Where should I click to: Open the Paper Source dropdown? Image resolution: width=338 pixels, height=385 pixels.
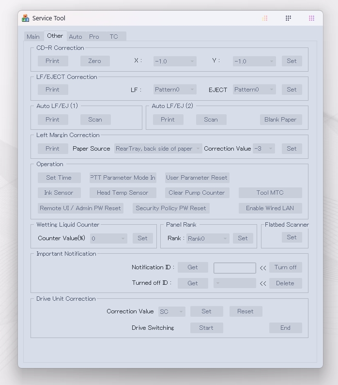coord(158,149)
